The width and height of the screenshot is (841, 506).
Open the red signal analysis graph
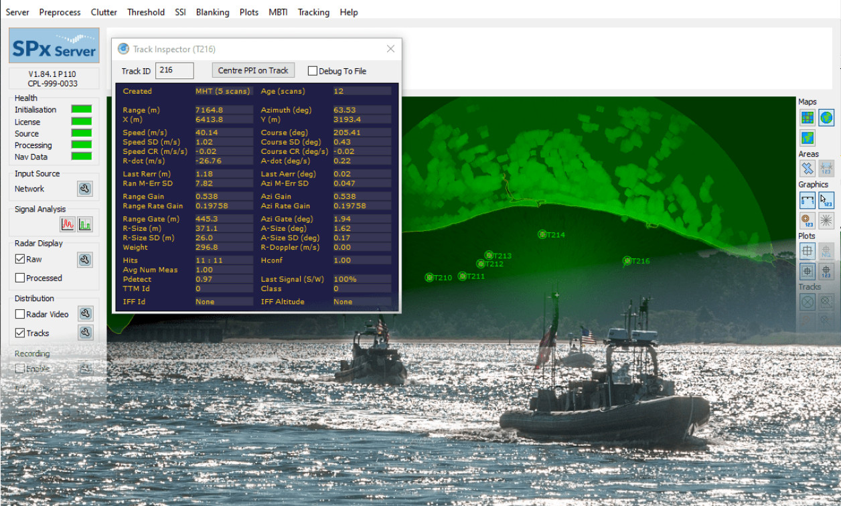pos(68,224)
